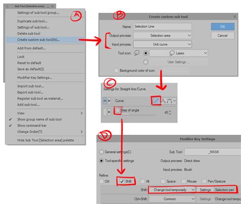Choose Duplicate sub tool... menu entry

45,21
